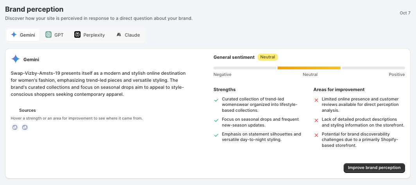Click the GPT logo icon

(48, 35)
